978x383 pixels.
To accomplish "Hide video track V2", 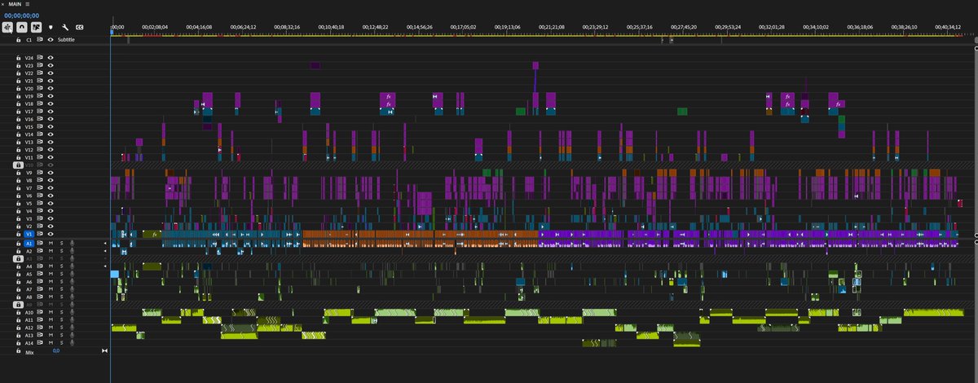I will click(51, 227).
